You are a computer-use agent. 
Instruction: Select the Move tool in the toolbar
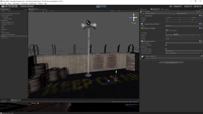(6, 6)
